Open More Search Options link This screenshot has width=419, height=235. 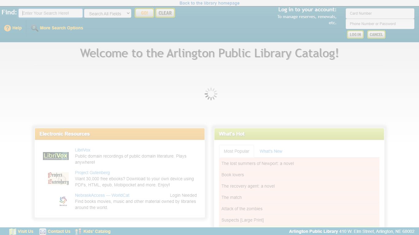coord(61,28)
